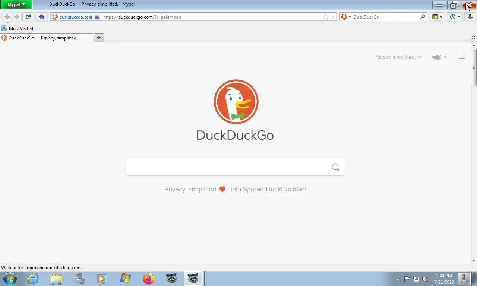The height and width of the screenshot is (286, 477).
Task: Click the vertical scrollbar thumb
Action: click(x=474, y=67)
